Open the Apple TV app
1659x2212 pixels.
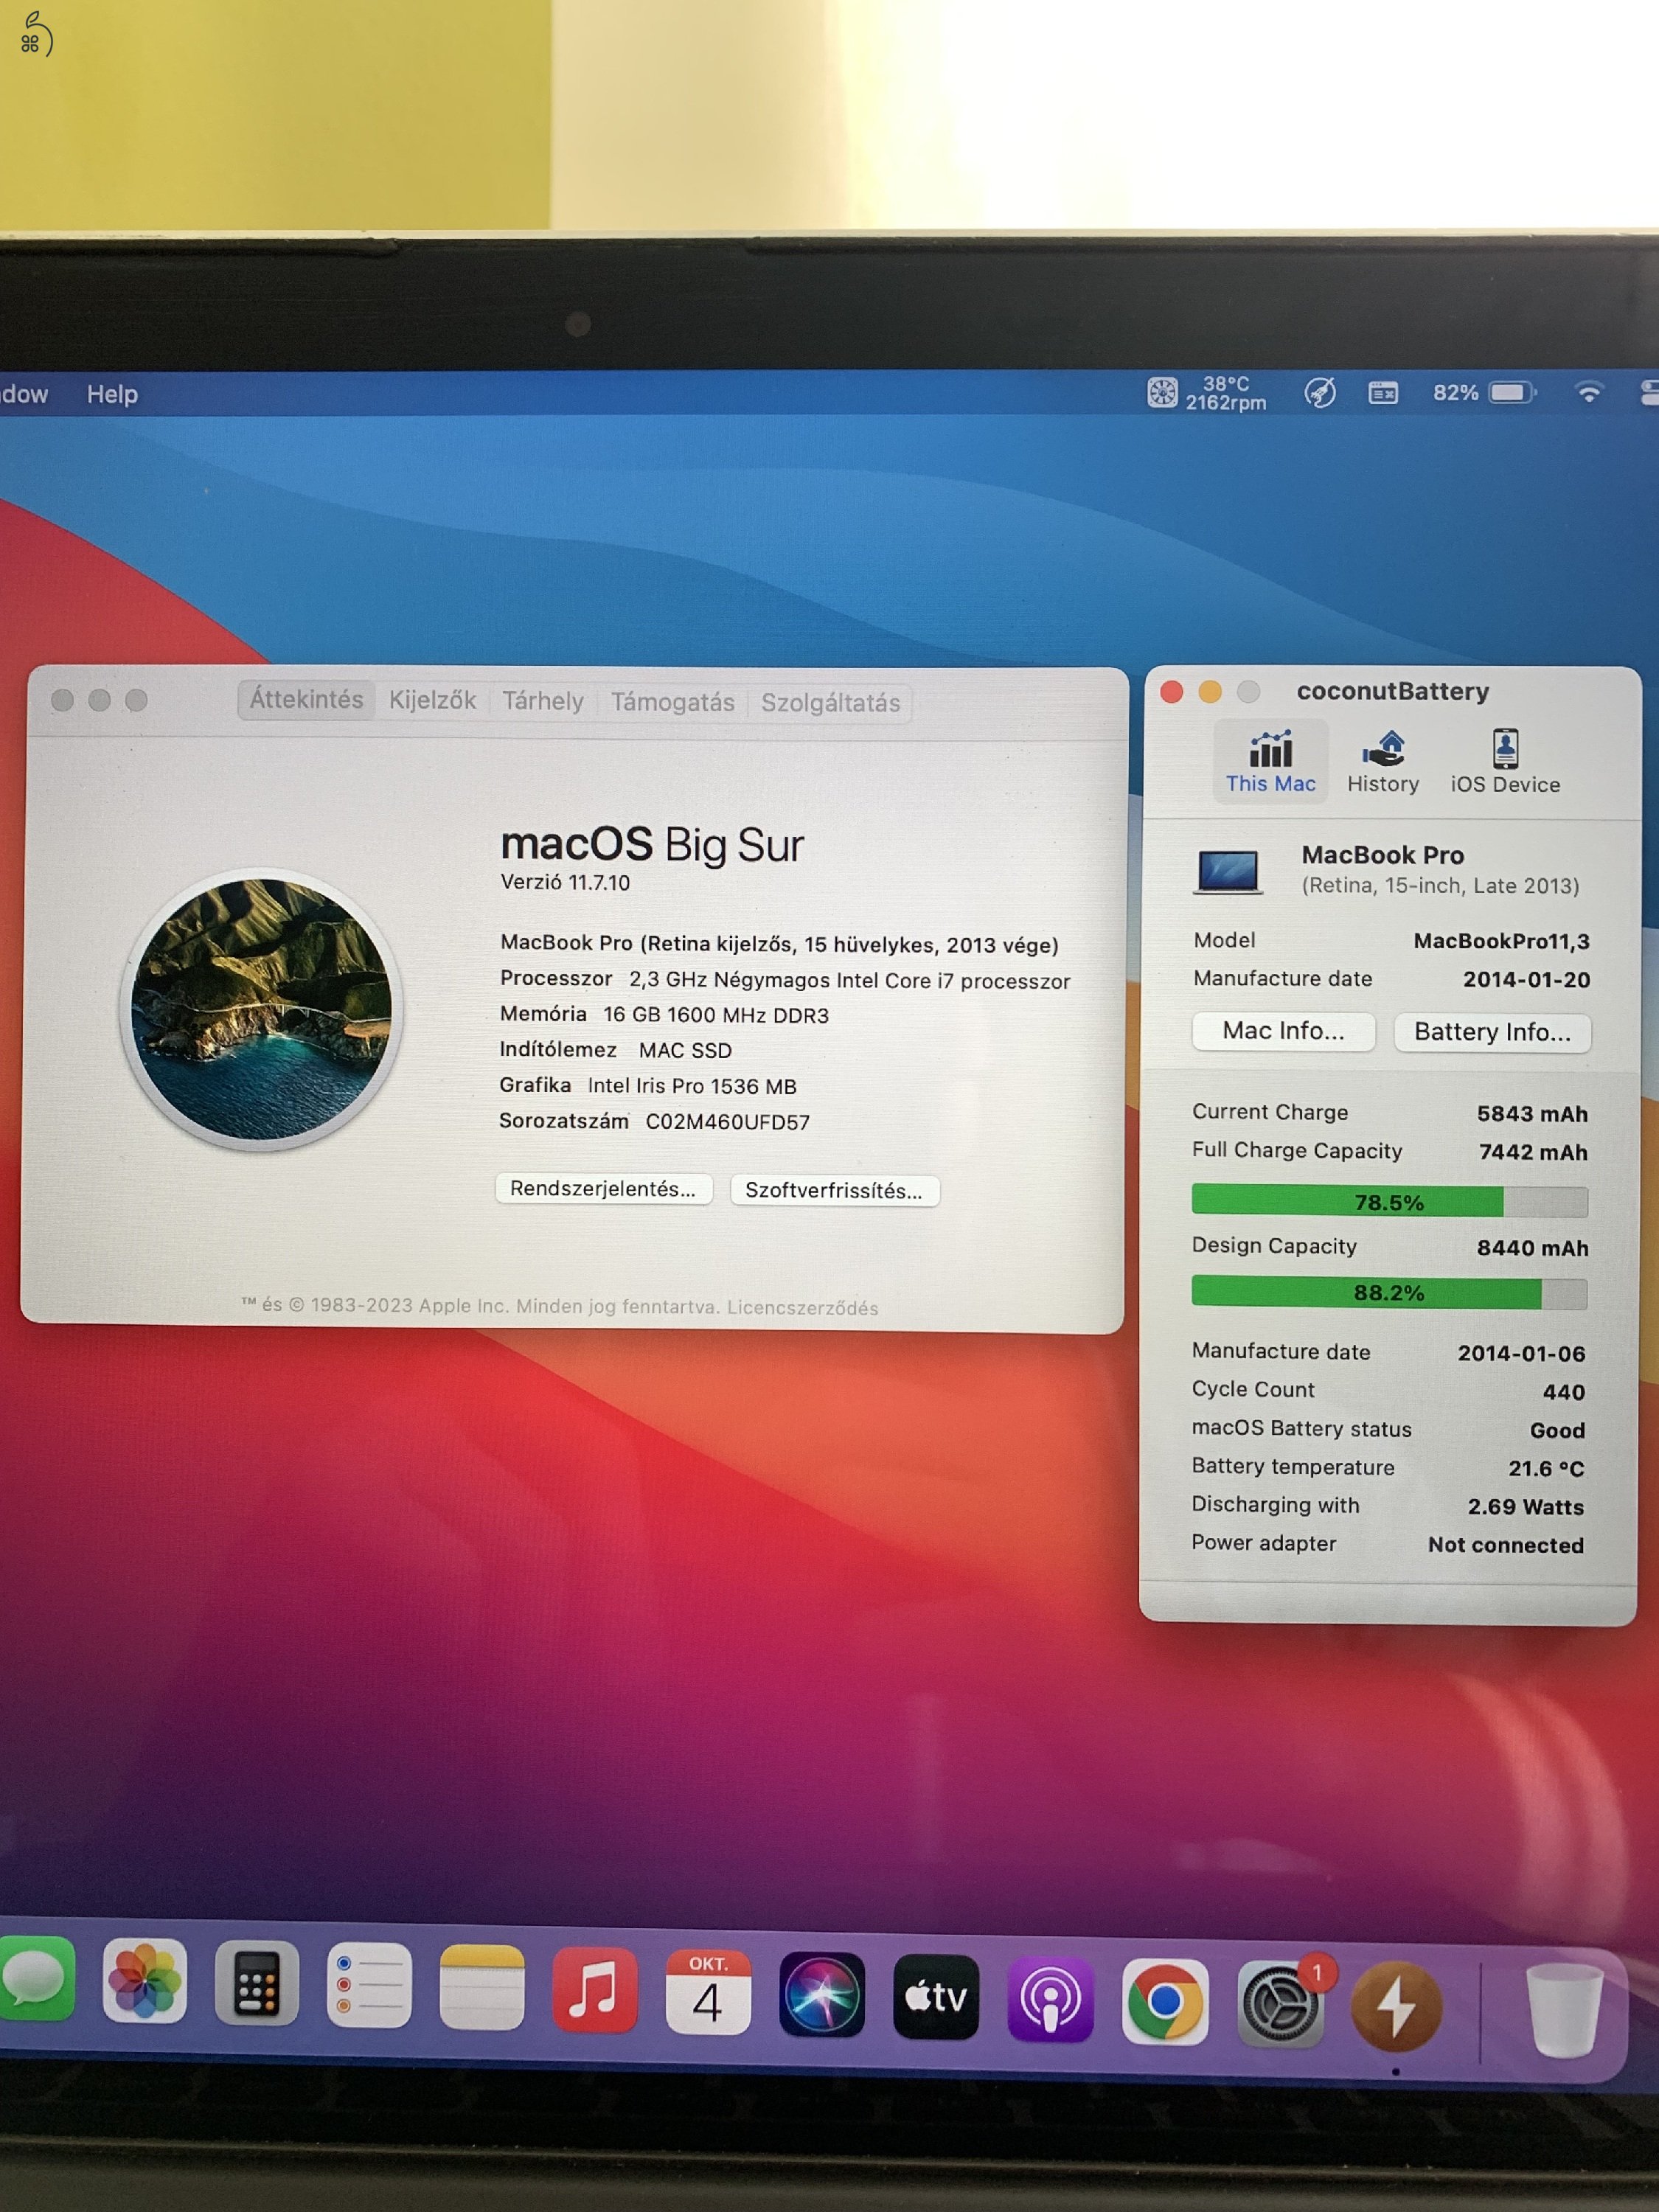click(935, 1997)
